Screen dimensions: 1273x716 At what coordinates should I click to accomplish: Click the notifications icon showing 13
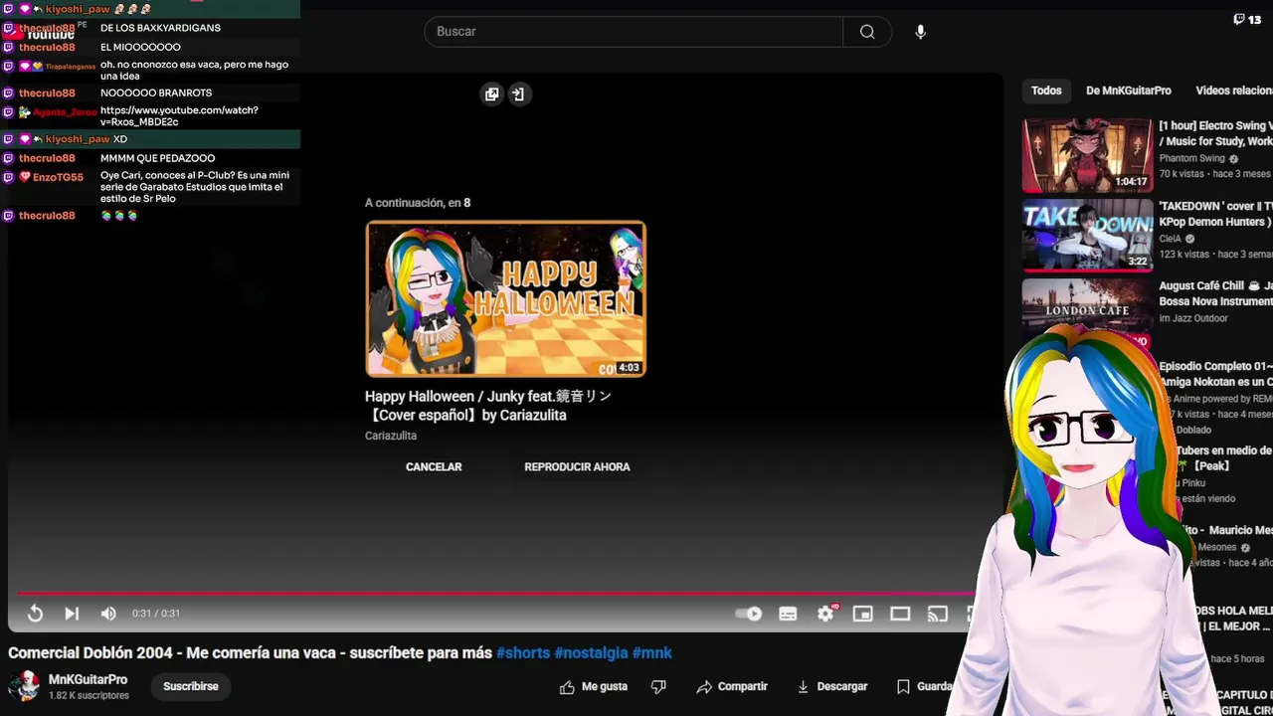(x=1247, y=19)
